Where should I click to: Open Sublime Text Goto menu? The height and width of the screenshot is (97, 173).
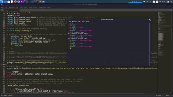tap(25, 7)
